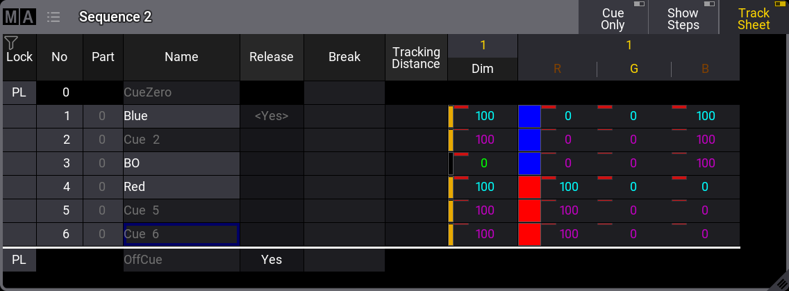Select cue number 4 in the No column
Viewport: 789px width, 291px height.
pyautogui.click(x=60, y=187)
